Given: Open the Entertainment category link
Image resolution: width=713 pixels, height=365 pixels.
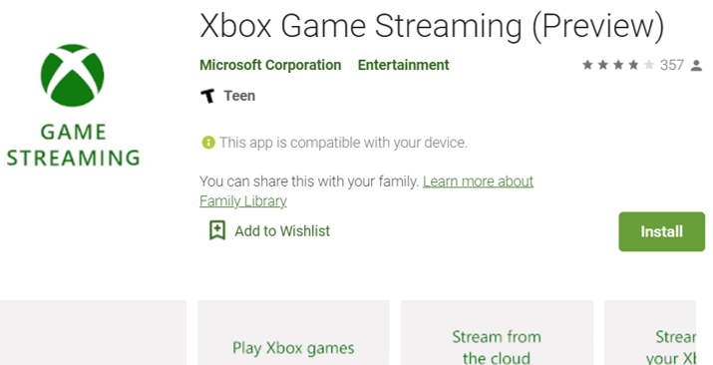Looking at the screenshot, I should 403,65.
